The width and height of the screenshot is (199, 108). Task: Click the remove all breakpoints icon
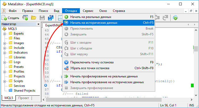point(66,68)
